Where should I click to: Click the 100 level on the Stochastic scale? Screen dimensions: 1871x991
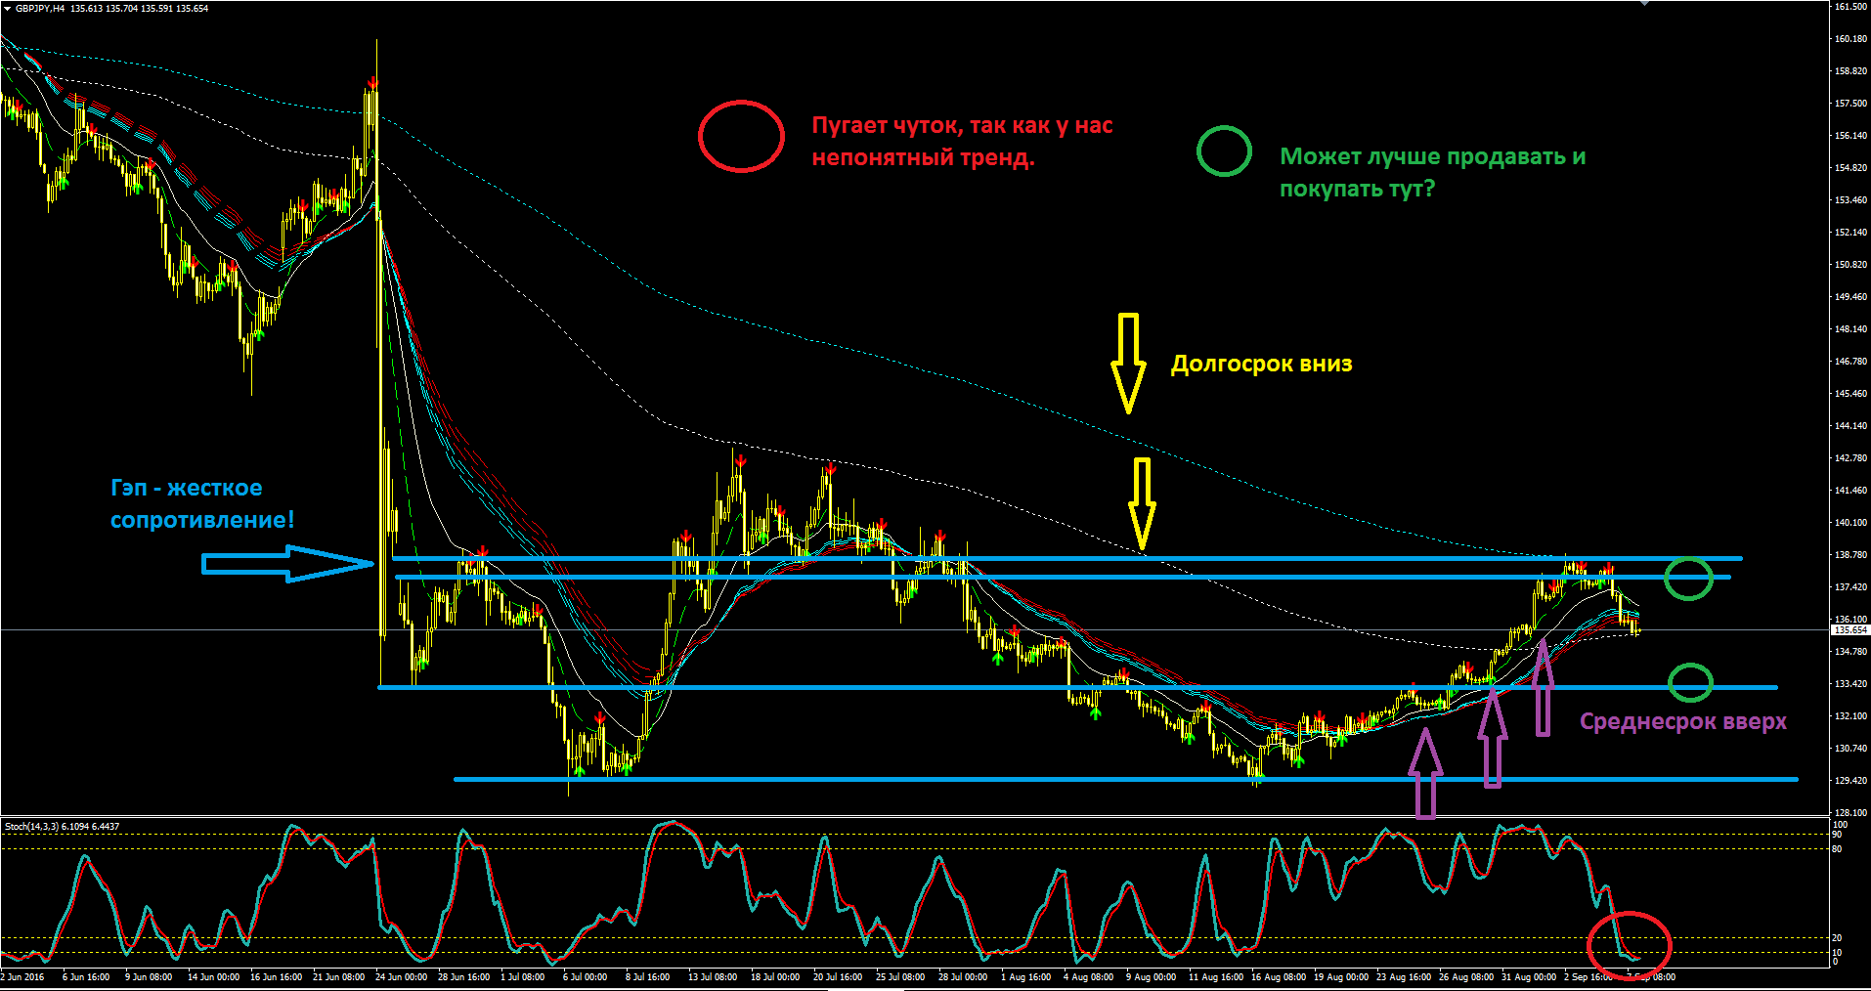pos(1841,825)
